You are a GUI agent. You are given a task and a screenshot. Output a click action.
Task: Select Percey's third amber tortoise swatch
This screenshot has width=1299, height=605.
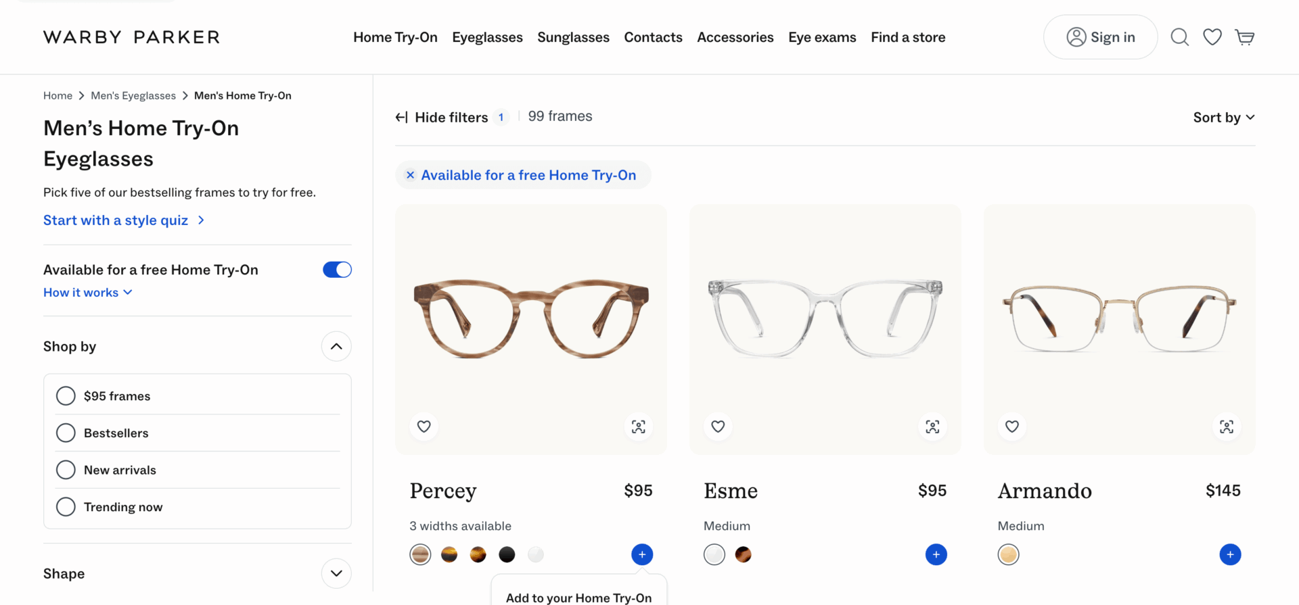click(x=478, y=554)
